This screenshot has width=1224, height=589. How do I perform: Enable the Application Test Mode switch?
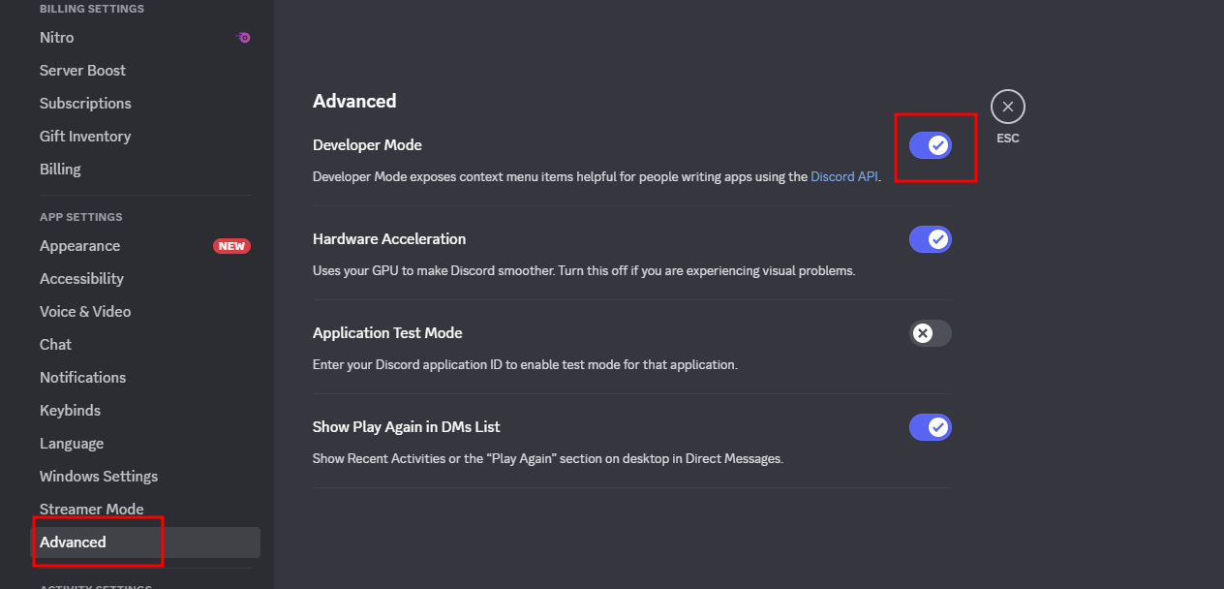931,333
